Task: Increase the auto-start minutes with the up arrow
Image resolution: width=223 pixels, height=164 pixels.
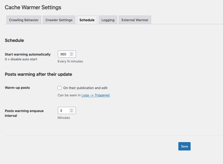Action: pos(72,53)
